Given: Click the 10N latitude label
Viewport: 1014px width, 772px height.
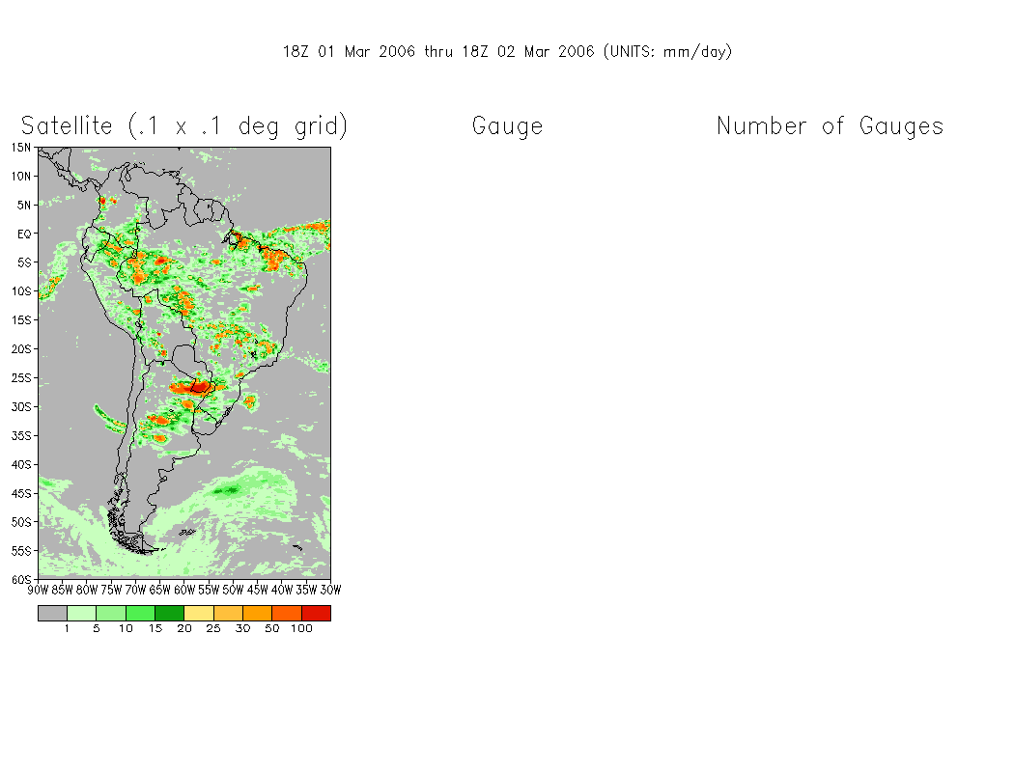Looking at the screenshot, I should pos(20,177).
